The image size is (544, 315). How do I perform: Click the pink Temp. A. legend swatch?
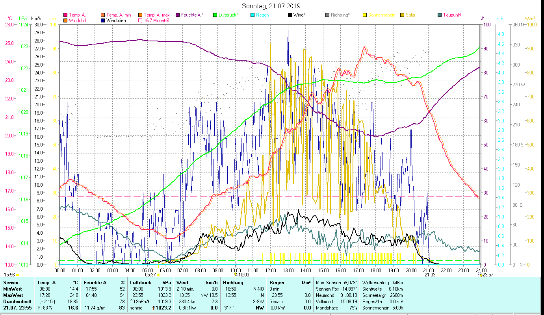tap(65, 15)
